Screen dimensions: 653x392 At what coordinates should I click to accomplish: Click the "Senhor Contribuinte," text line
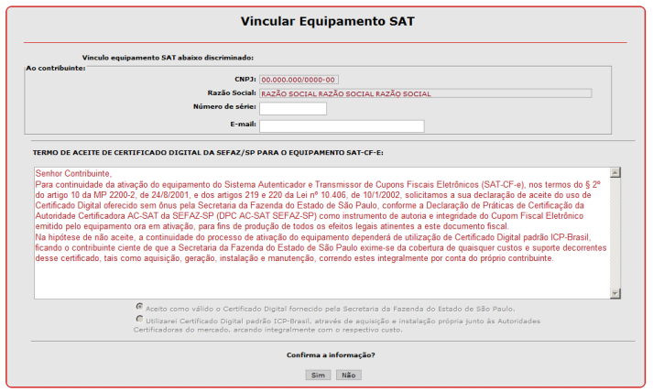click(x=73, y=173)
